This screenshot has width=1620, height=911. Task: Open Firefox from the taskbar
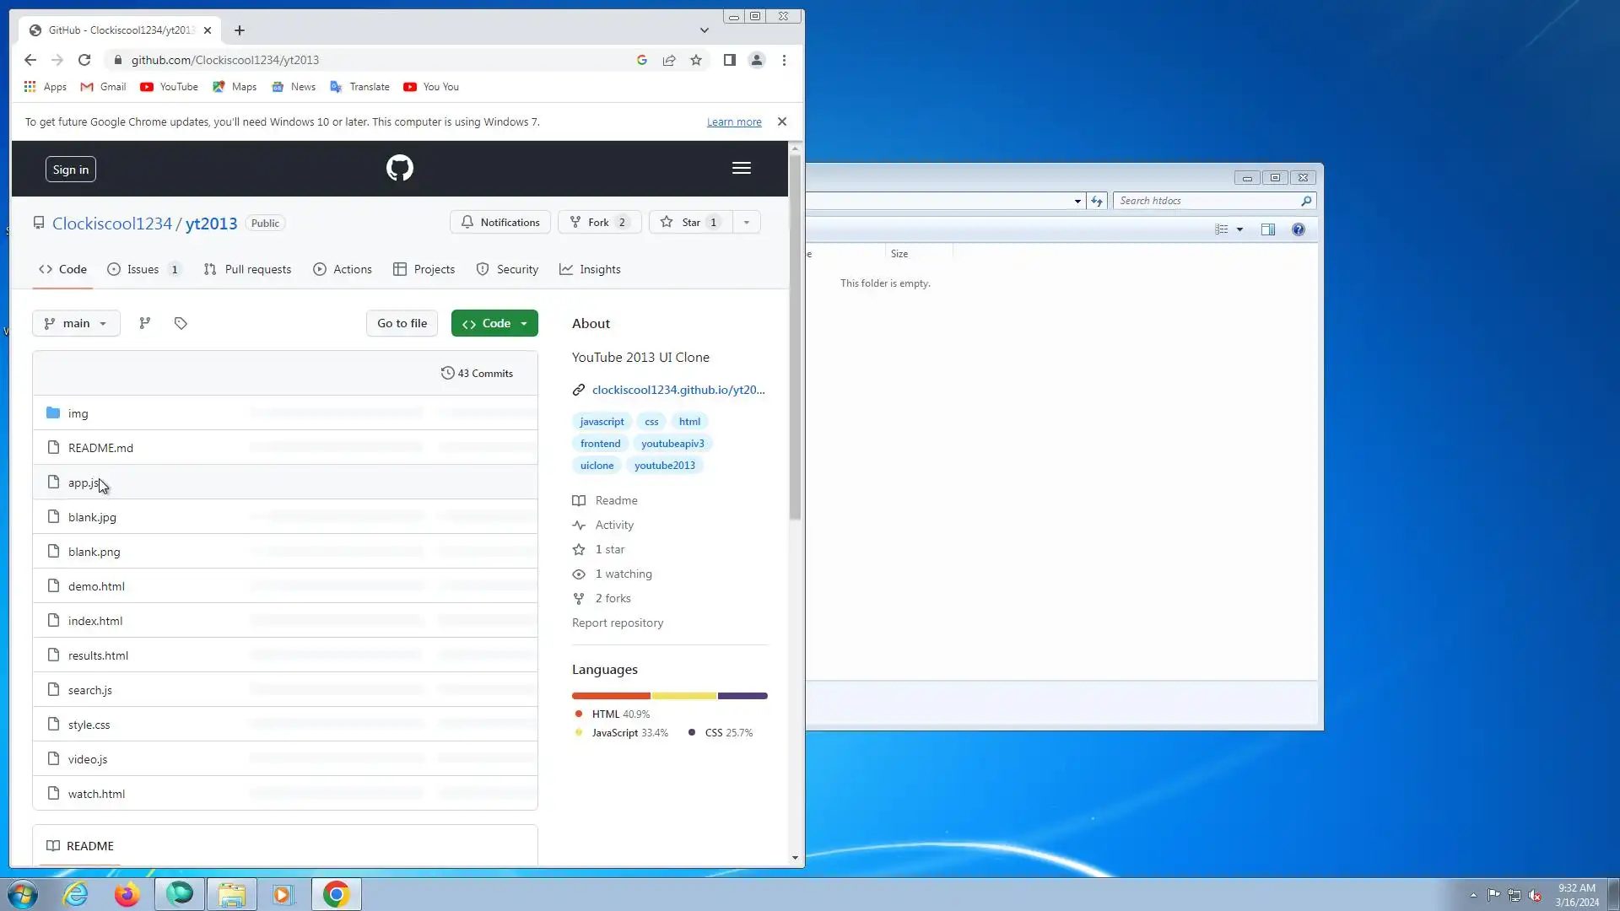pos(127,894)
